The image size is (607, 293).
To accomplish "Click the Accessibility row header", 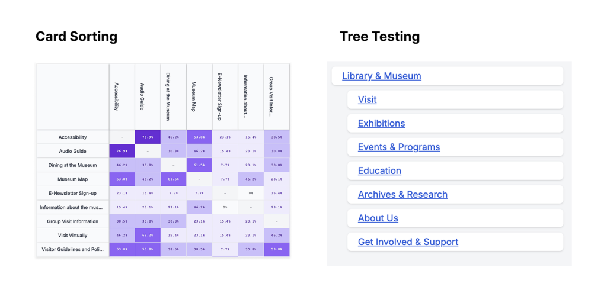I will point(73,137).
